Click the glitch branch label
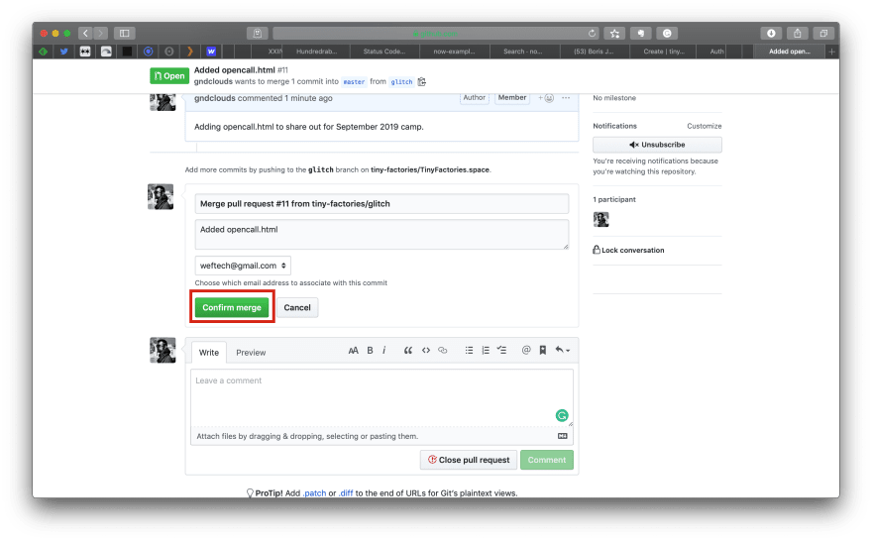Image resolution: width=872 pixels, height=541 pixels. pos(401,81)
